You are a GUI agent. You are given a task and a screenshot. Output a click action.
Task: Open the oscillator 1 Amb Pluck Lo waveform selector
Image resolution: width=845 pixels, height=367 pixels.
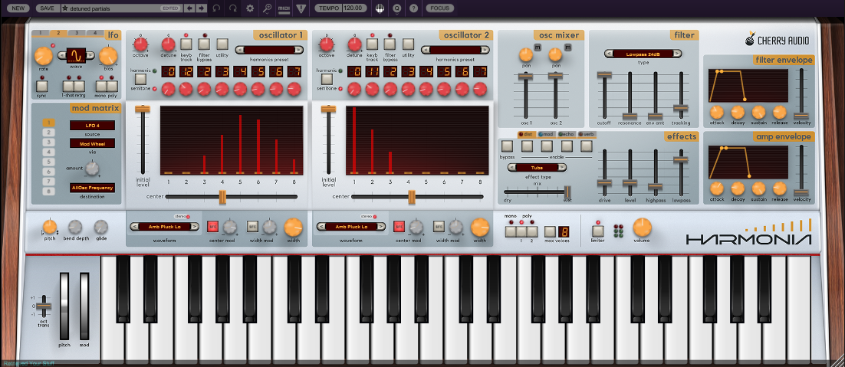tap(164, 227)
